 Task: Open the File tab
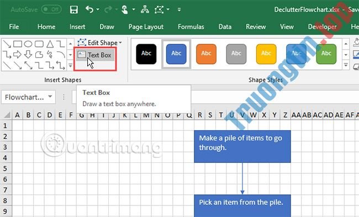click(x=14, y=27)
